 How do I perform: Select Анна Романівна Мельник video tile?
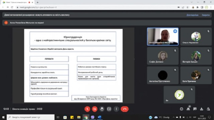click(x=163, y=36)
